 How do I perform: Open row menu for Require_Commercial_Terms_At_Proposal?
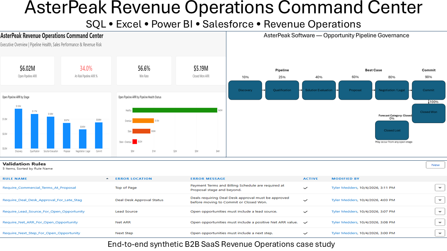coord(440,188)
